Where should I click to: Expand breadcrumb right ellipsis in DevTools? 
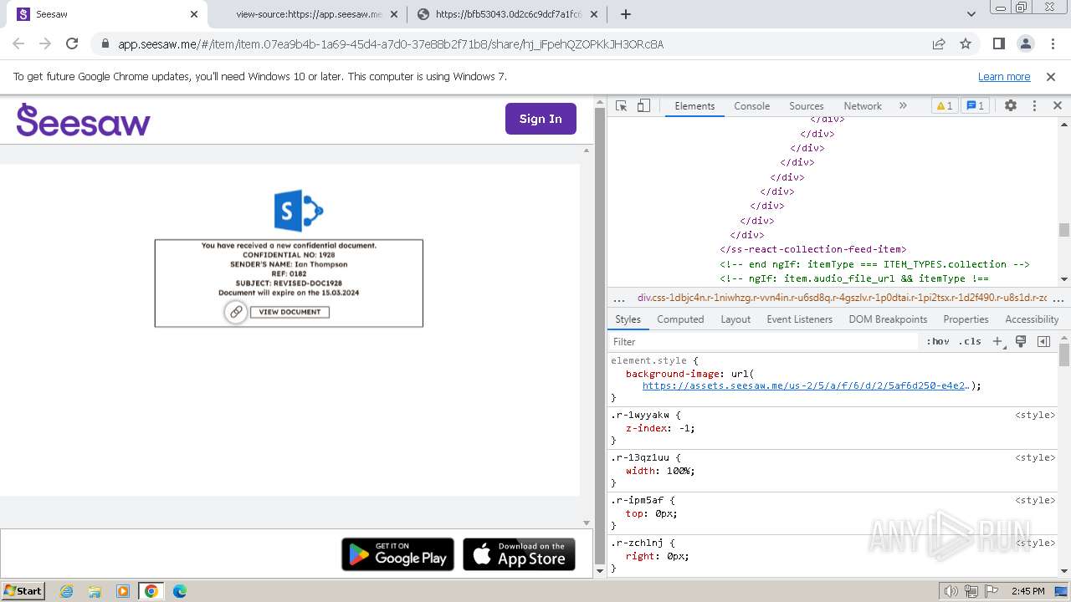point(1058,298)
